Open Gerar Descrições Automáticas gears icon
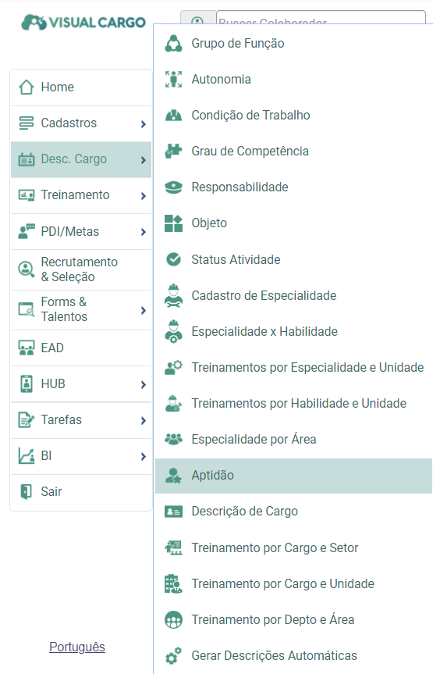The width and height of the screenshot is (433, 674). (x=173, y=656)
